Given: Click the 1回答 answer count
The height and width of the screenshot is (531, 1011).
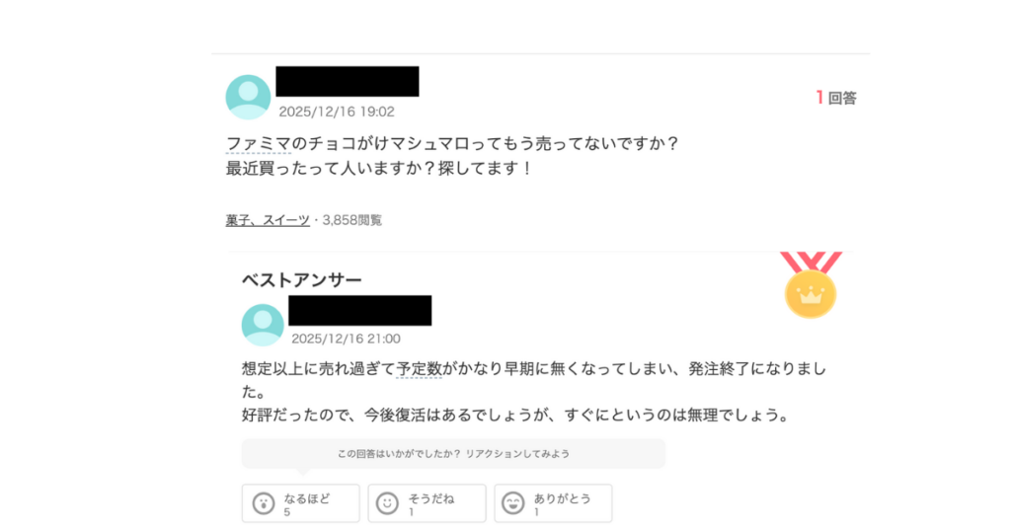Looking at the screenshot, I should pos(835,98).
